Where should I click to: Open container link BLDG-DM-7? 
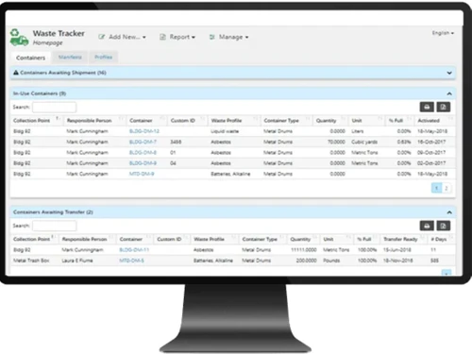click(143, 142)
